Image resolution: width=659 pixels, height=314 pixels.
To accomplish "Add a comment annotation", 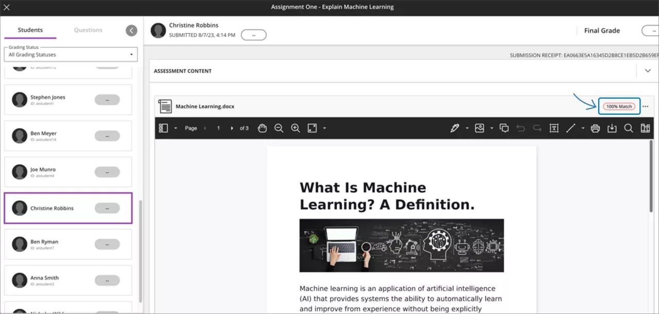I will coord(504,128).
